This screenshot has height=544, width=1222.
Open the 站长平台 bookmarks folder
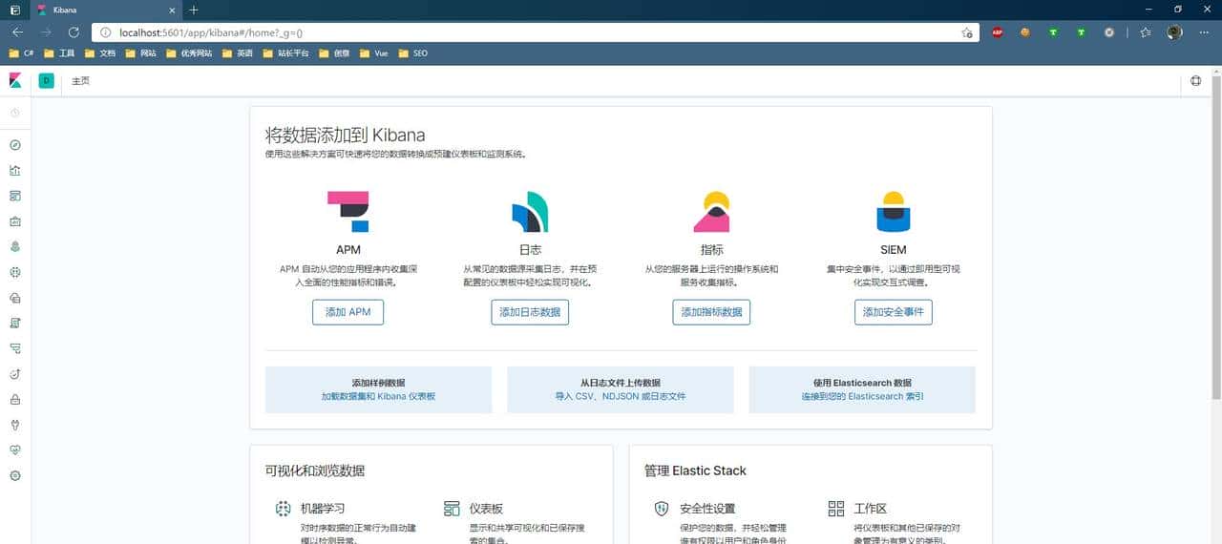tap(285, 53)
